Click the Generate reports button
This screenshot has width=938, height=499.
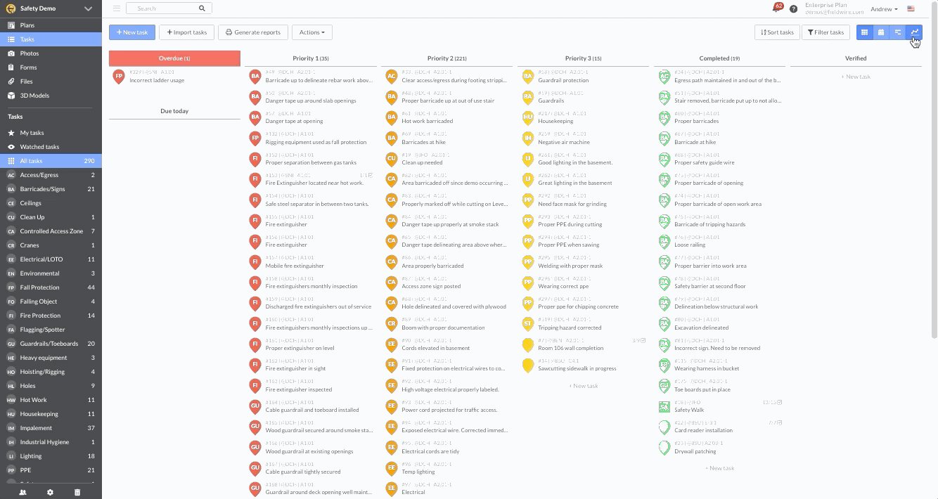pos(253,32)
